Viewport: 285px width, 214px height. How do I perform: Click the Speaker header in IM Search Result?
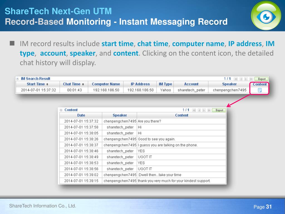pos(229,84)
